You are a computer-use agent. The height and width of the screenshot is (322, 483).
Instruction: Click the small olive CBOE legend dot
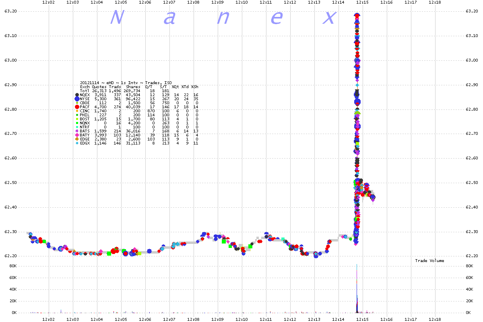tap(77, 103)
